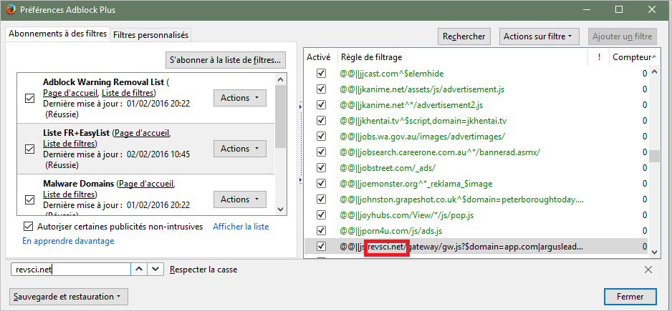Click find next down arrow

pos(156,270)
